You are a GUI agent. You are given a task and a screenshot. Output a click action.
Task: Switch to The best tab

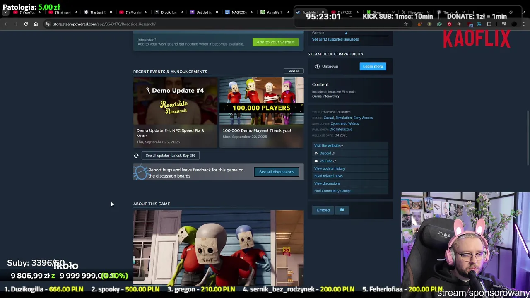[98, 12]
